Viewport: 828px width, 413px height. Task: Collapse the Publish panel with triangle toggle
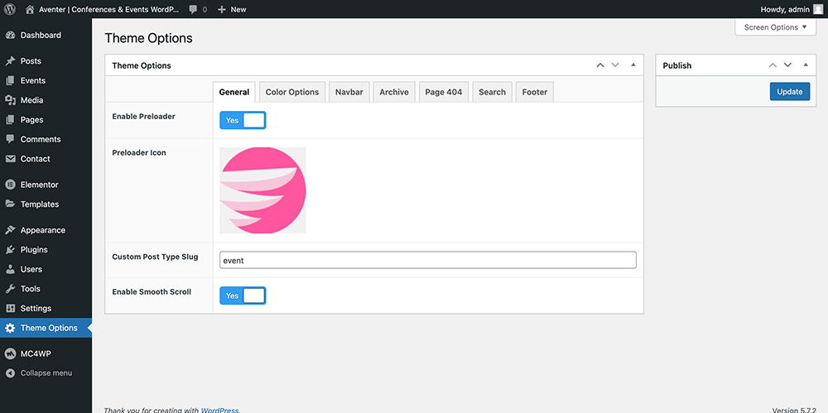pos(806,65)
